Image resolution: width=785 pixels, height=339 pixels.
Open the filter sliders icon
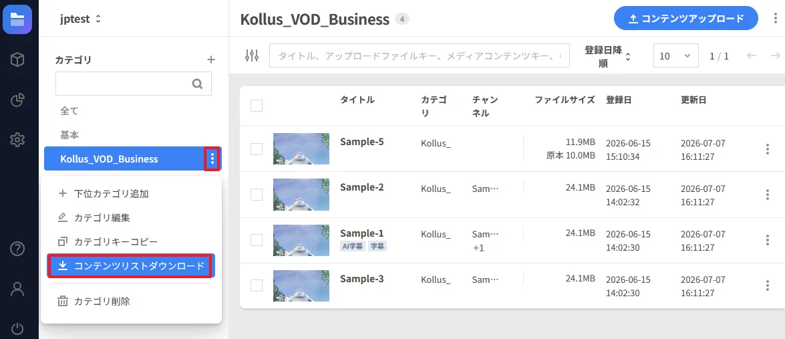[x=252, y=55]
